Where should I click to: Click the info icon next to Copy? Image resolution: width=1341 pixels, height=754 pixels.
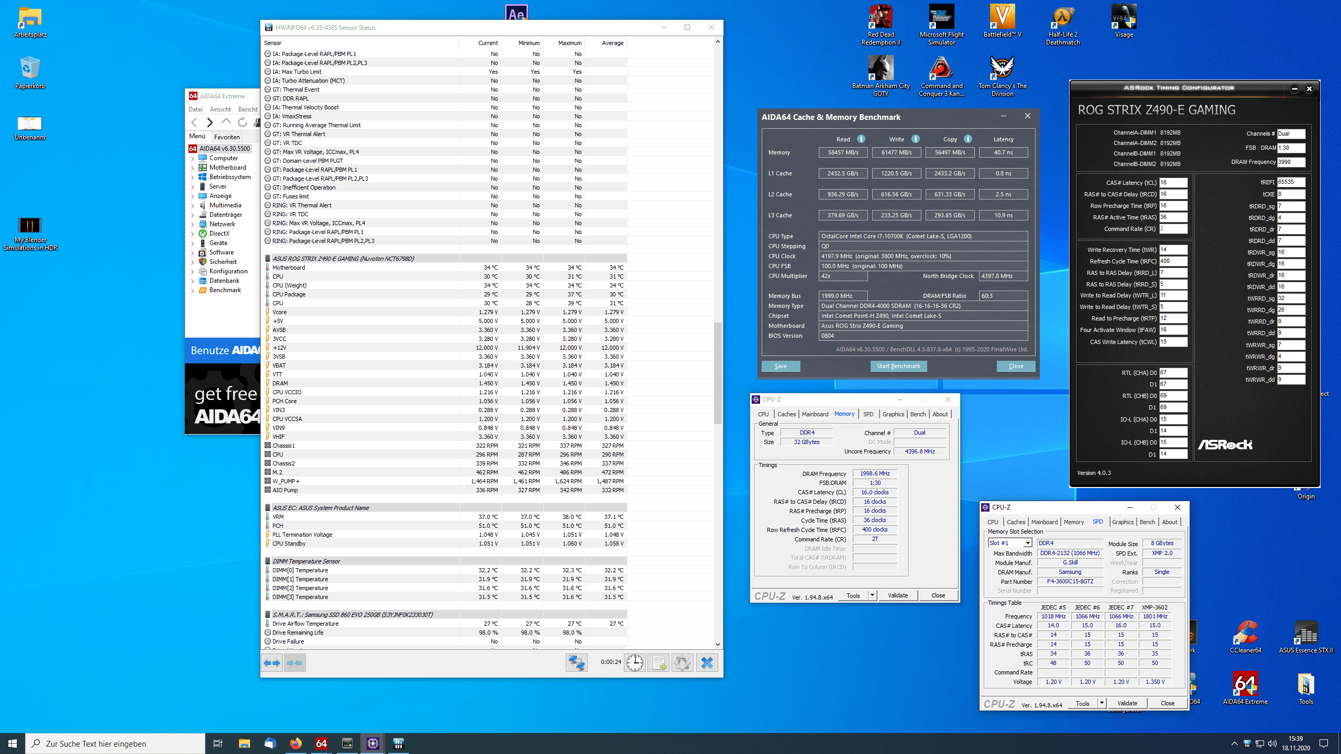(968, 139)
